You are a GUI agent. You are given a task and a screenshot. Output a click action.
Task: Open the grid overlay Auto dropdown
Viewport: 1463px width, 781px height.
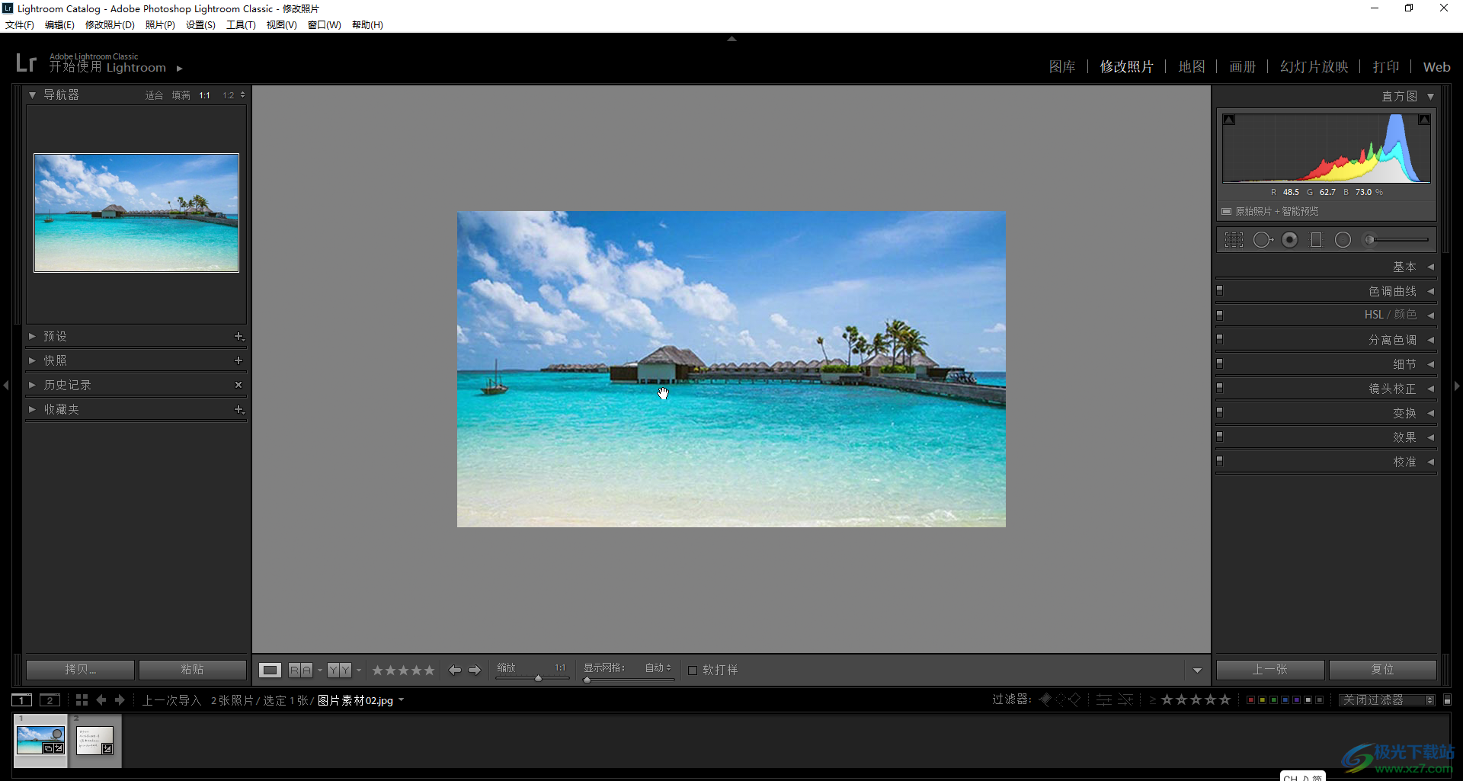pyautogui.click(x=658, y=668)
